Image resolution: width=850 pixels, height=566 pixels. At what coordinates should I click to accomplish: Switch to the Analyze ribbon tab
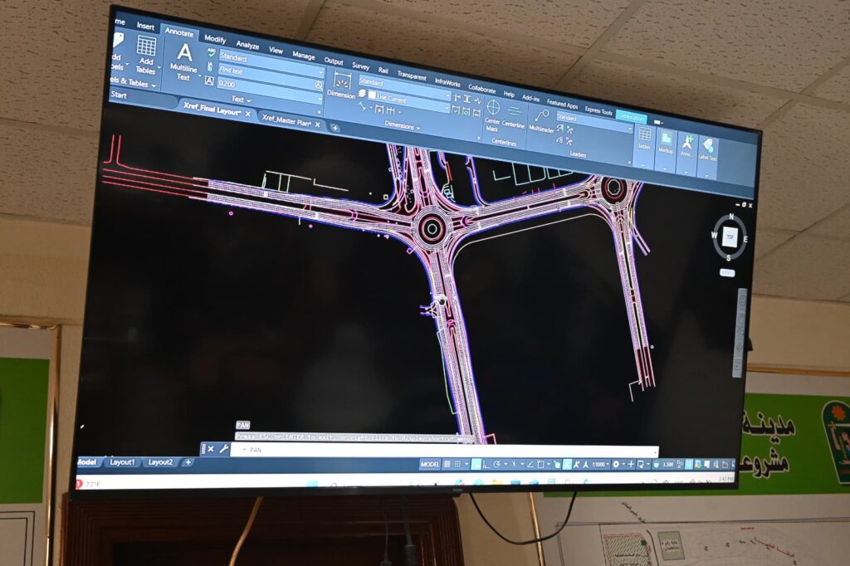[x=247, y=45]
